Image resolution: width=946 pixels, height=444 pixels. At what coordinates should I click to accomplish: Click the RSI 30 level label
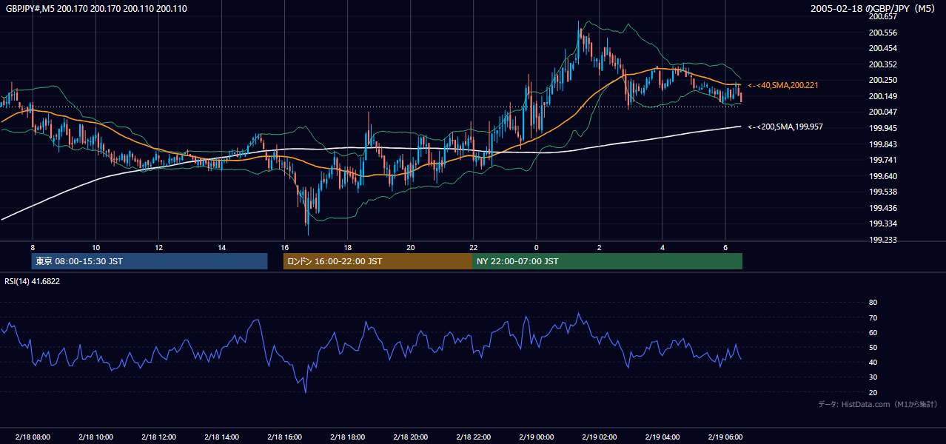point(873,377)
